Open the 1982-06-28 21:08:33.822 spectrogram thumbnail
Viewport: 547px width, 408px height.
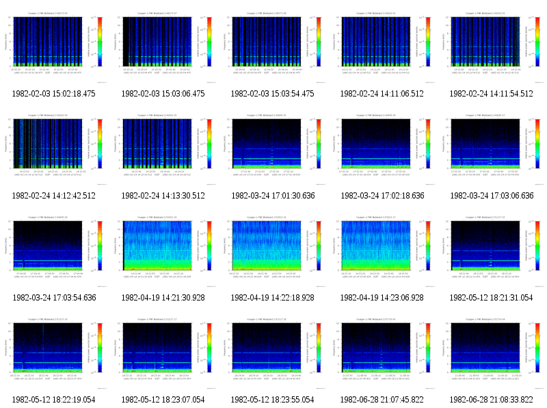click(492, 353)
